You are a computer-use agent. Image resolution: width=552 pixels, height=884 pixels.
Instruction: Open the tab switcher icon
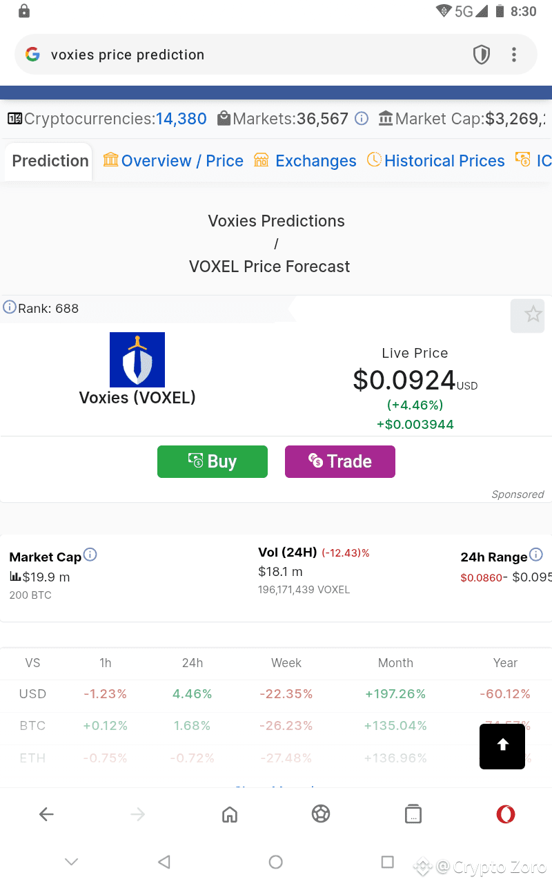(413, 814)
